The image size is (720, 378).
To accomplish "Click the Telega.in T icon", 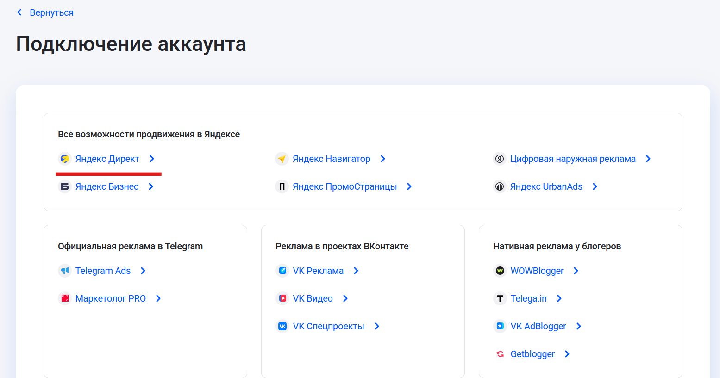I will (500, 298).
